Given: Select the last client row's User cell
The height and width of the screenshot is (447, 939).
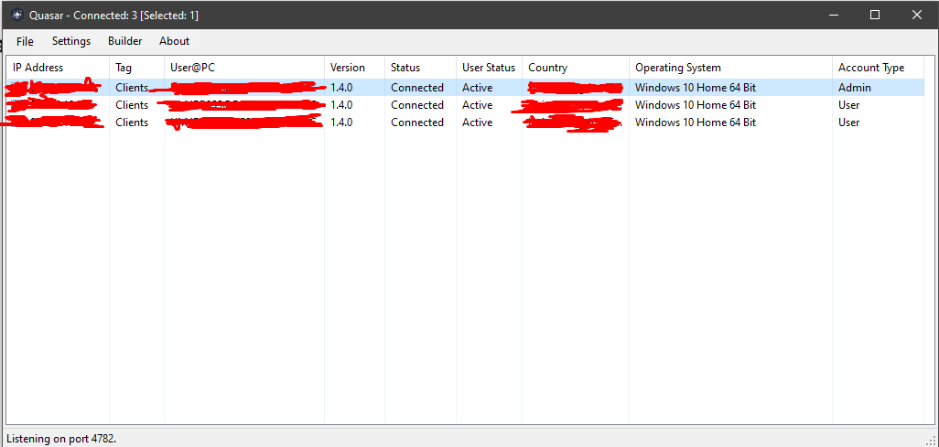Looking at the screenshot, I should tap(848, 122).
